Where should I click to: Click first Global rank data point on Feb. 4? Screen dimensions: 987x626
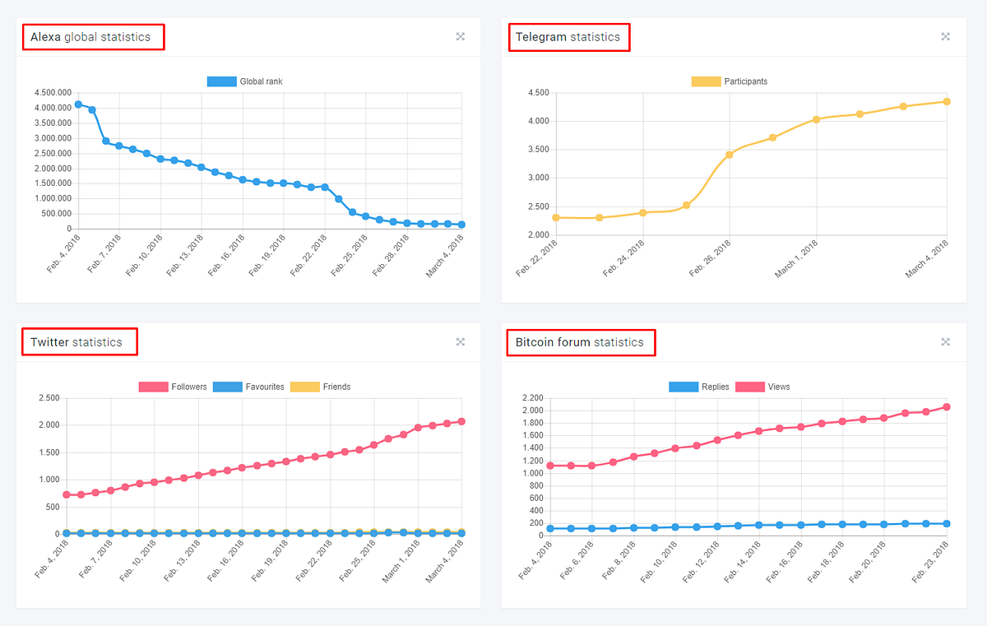[78, 104]
